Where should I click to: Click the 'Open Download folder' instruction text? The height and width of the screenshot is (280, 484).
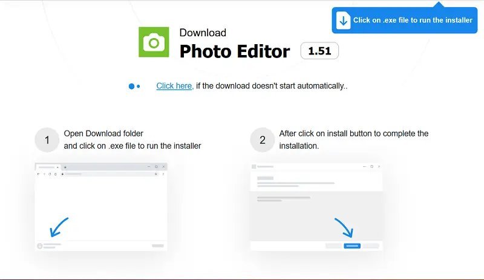coord(103,134)
